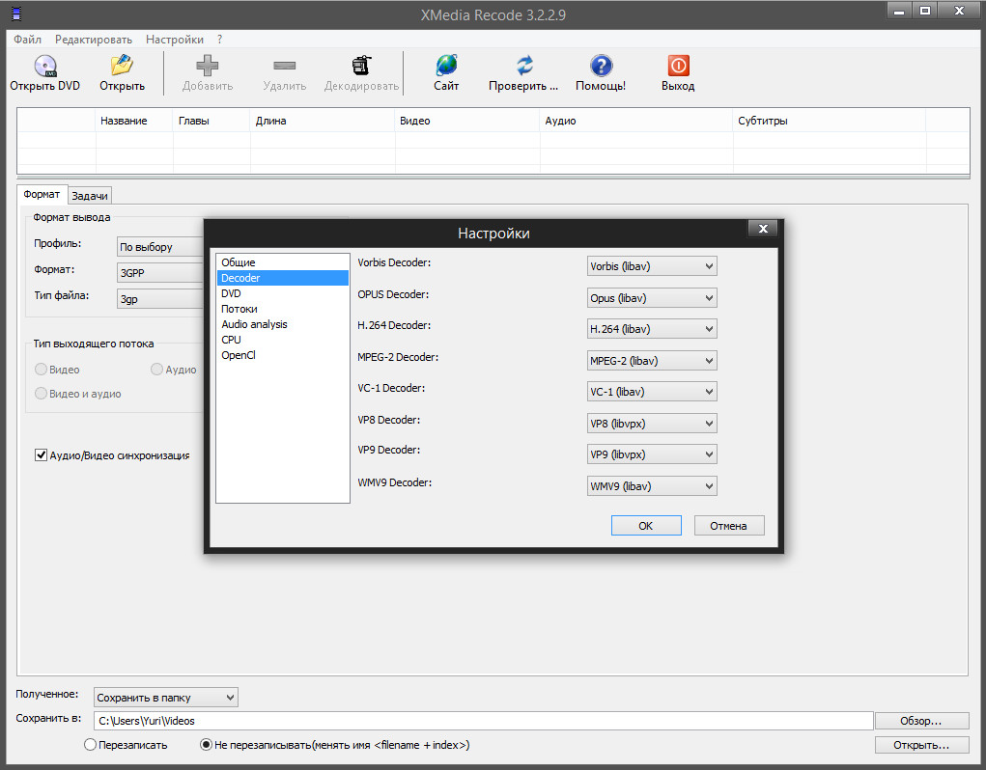Close the Настройки dialog with X
Viewport: 986px width, 770px height.
(763, 229)
